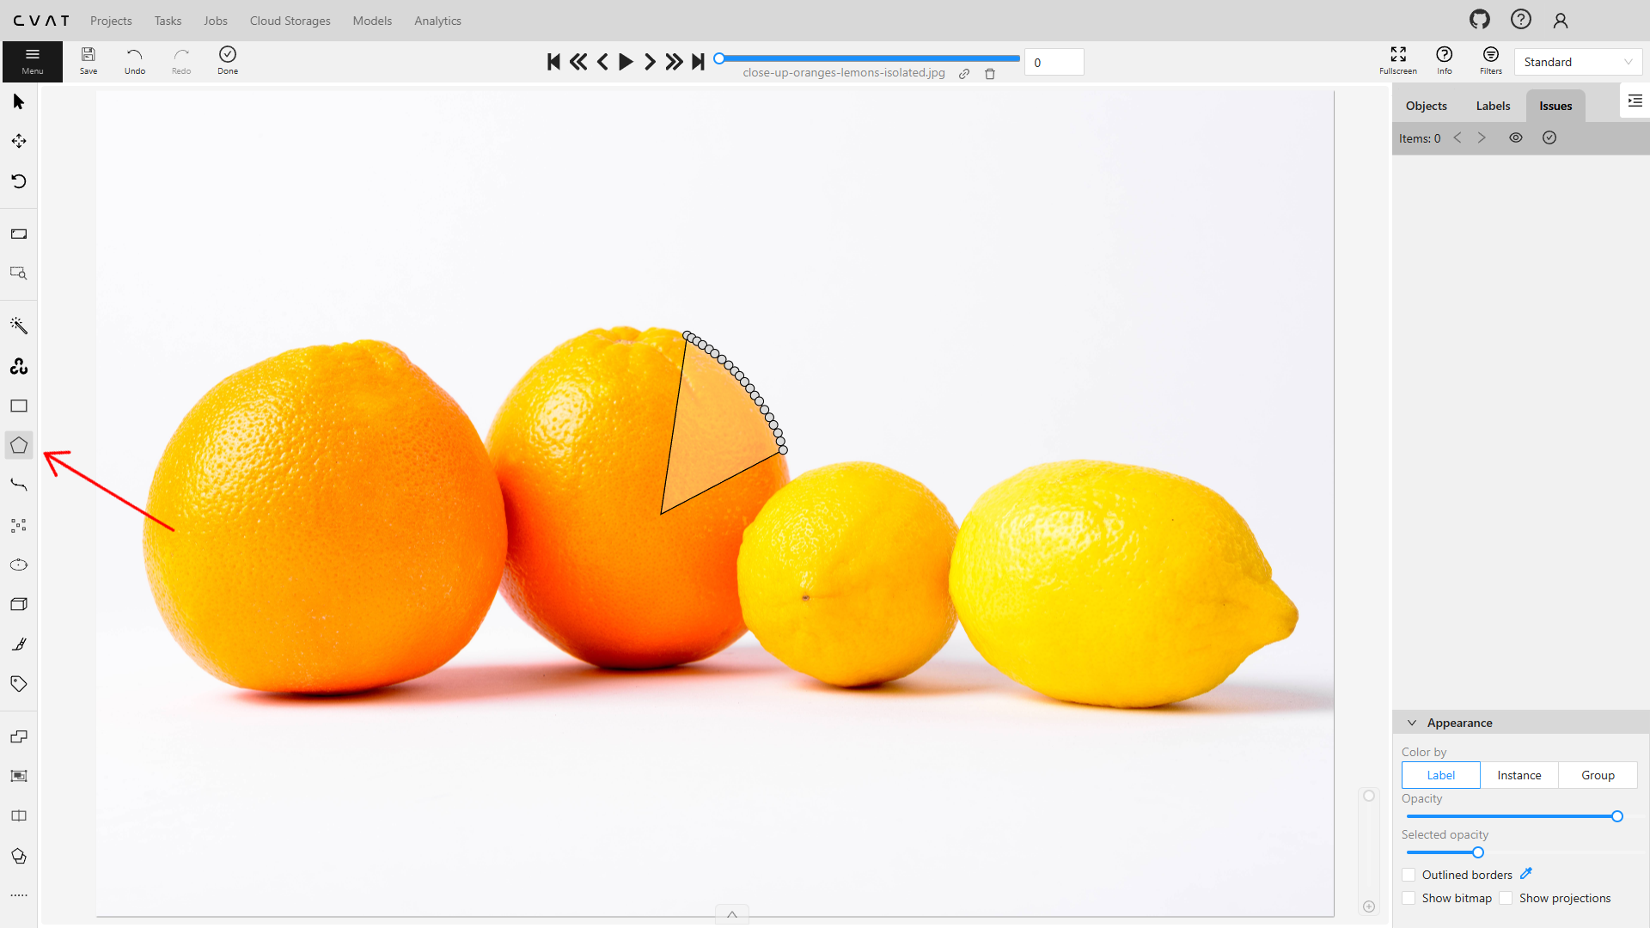This screenshot has width=1650, height=928.
Task: Click the join masks tool
Action: (19, 856)
